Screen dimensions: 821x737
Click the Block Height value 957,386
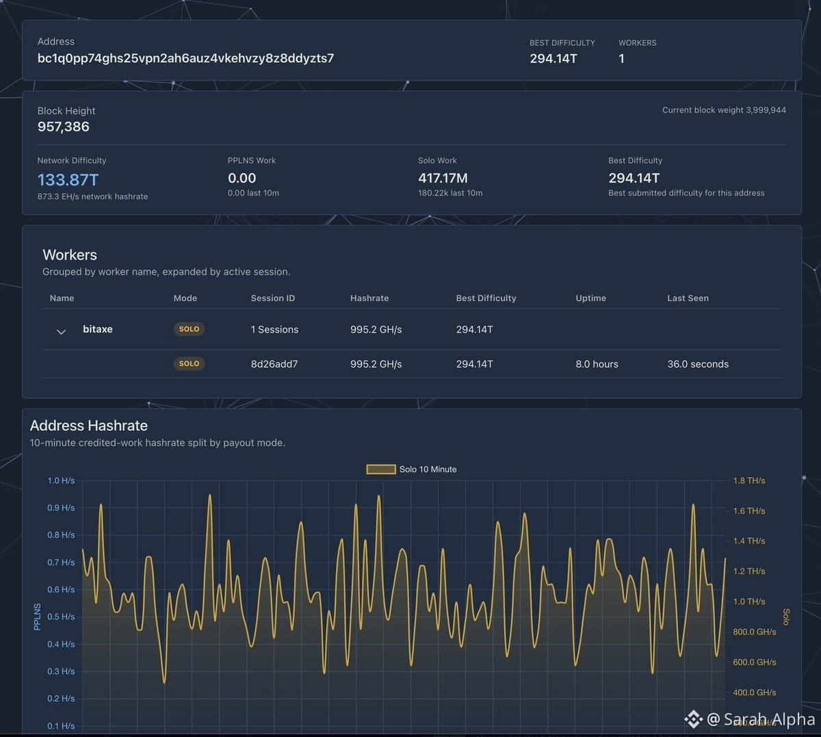click(x=63, y=127)
